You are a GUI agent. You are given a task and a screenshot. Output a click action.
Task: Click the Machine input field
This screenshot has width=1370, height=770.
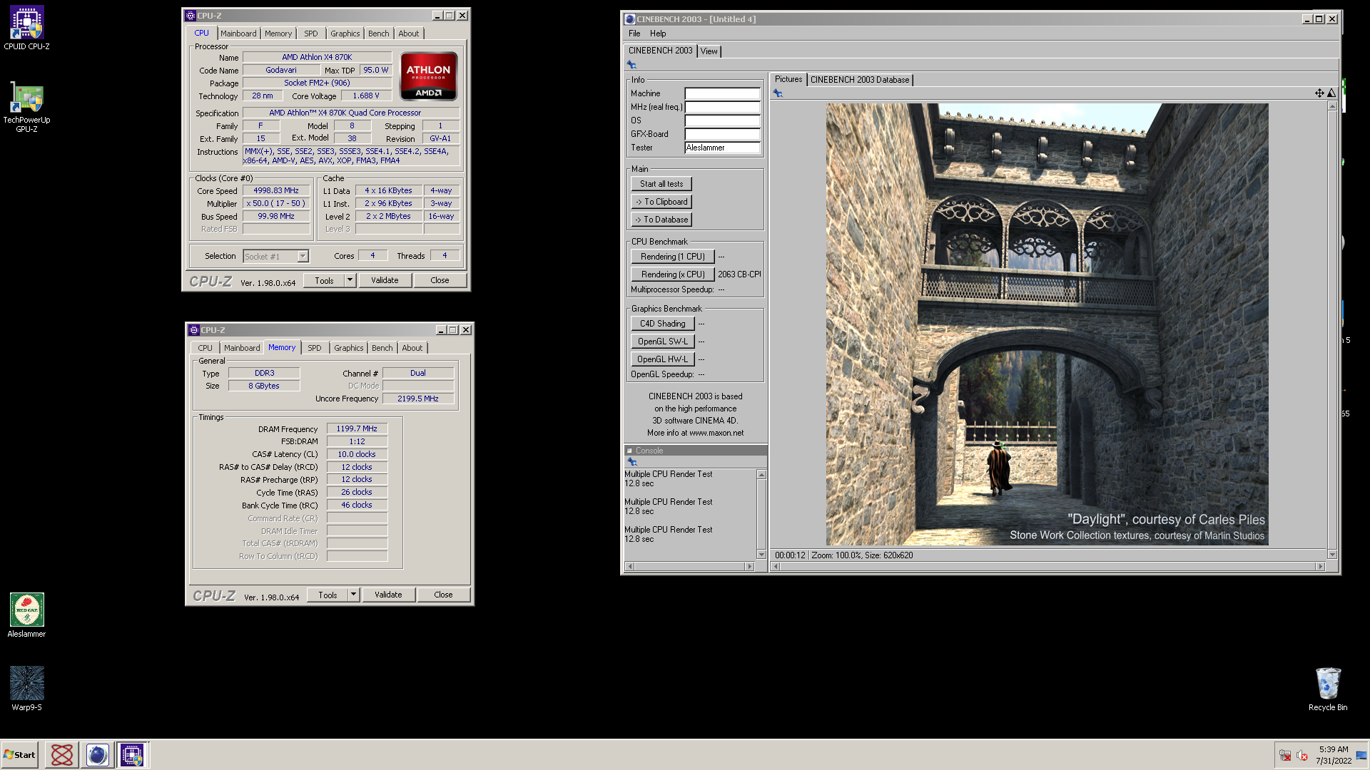722,93
